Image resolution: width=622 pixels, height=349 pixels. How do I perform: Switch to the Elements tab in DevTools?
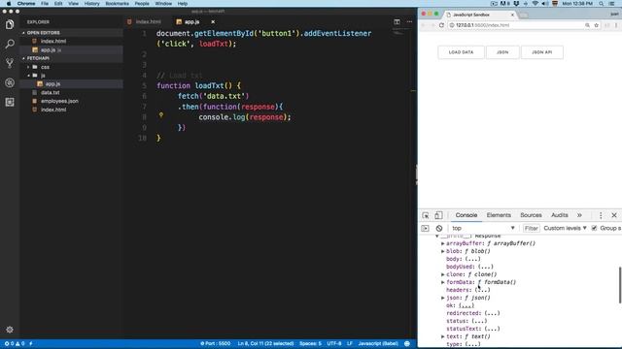coord(499,215)
